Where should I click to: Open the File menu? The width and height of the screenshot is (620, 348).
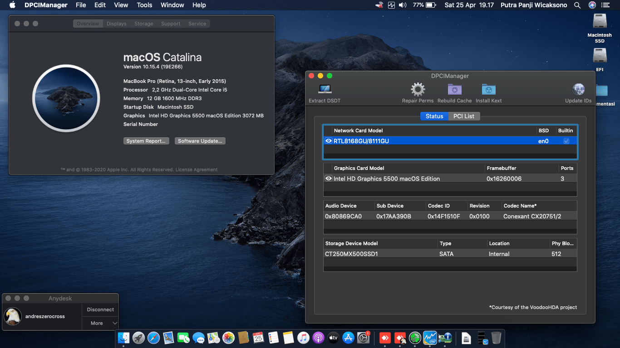coord(81,5)
